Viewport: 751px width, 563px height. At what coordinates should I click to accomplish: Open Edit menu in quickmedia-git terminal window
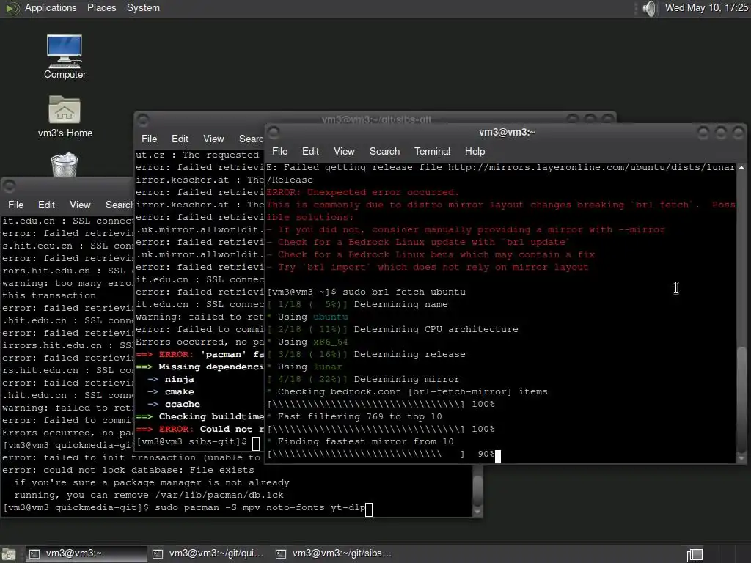46,205
